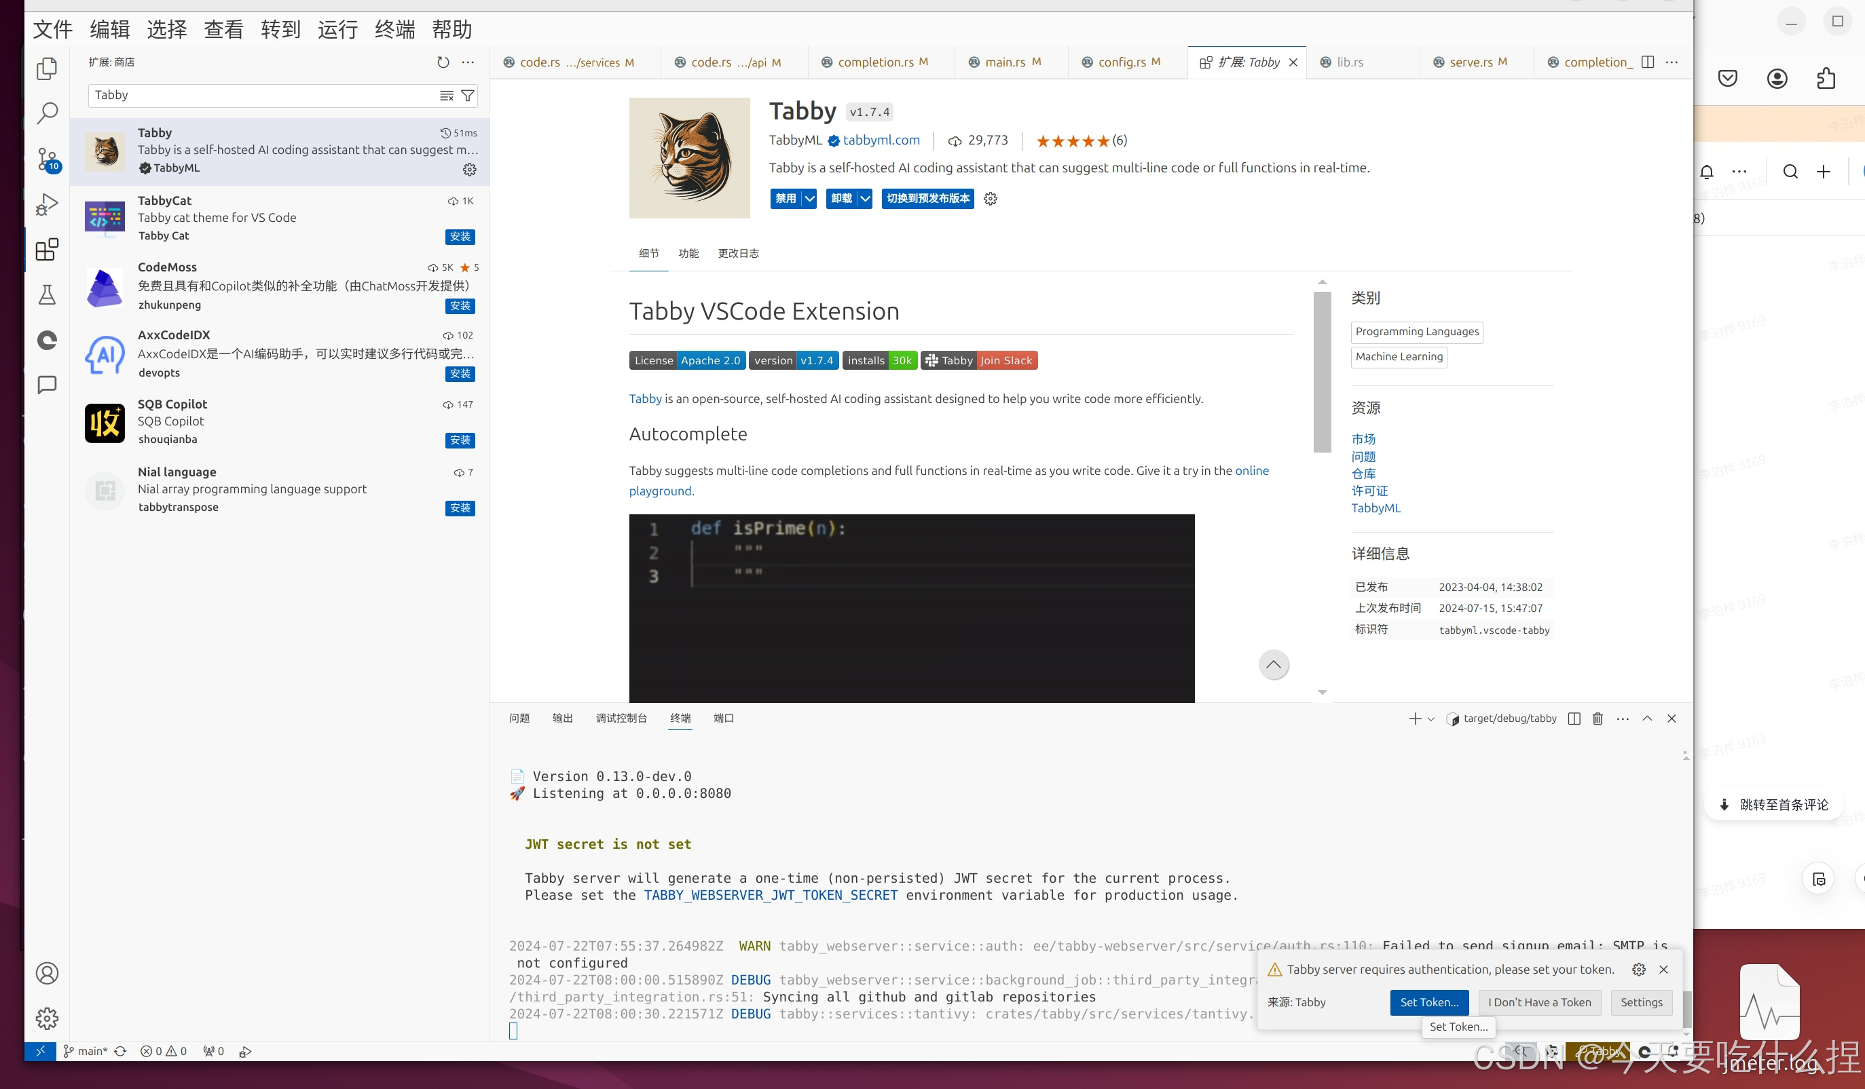Click the Set Token... button
The image size is (1865, 1089).
[x=1428, y=1001]
